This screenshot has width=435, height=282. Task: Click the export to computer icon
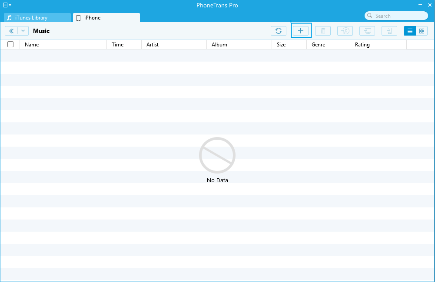(x=367, y=31)
